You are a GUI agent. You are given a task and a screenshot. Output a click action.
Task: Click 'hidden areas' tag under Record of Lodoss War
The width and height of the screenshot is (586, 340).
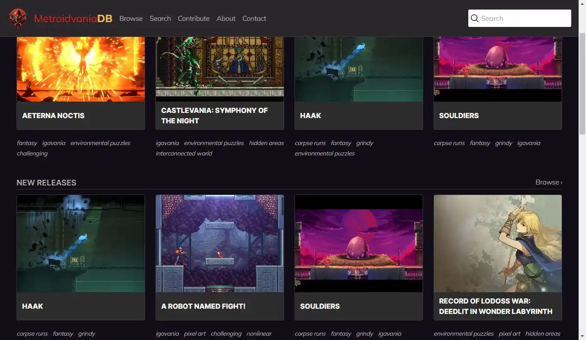[x=543, y=333]
